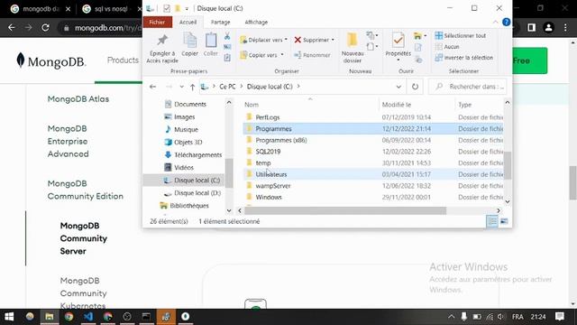Collapse the ribbon chevron

[495, 22]
